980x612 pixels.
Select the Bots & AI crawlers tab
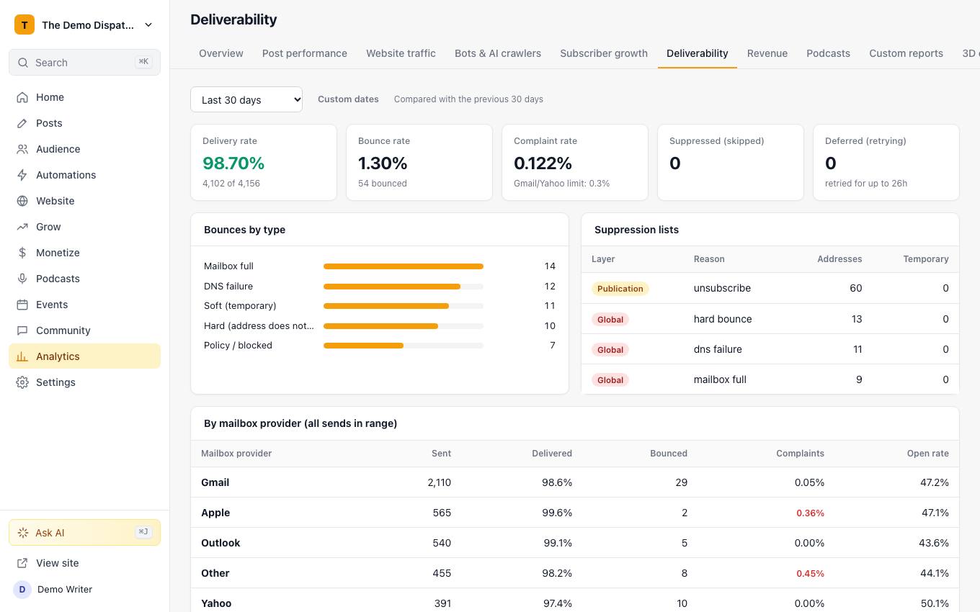click(x=498, y=53)
